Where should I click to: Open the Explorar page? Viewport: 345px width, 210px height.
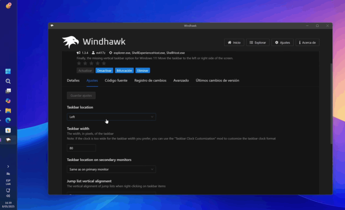(x=258, y=42)
